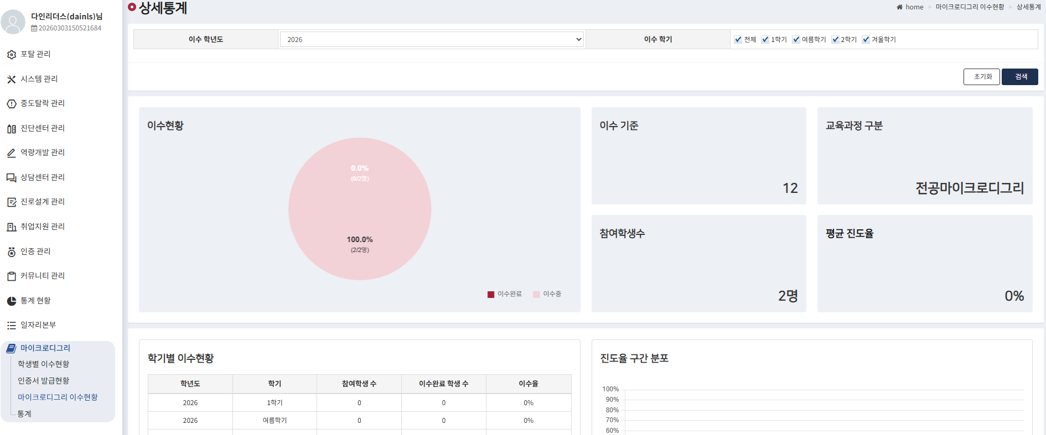
Task: Click the gear icon beside 포탈 관리
Action: coord(11,55)
